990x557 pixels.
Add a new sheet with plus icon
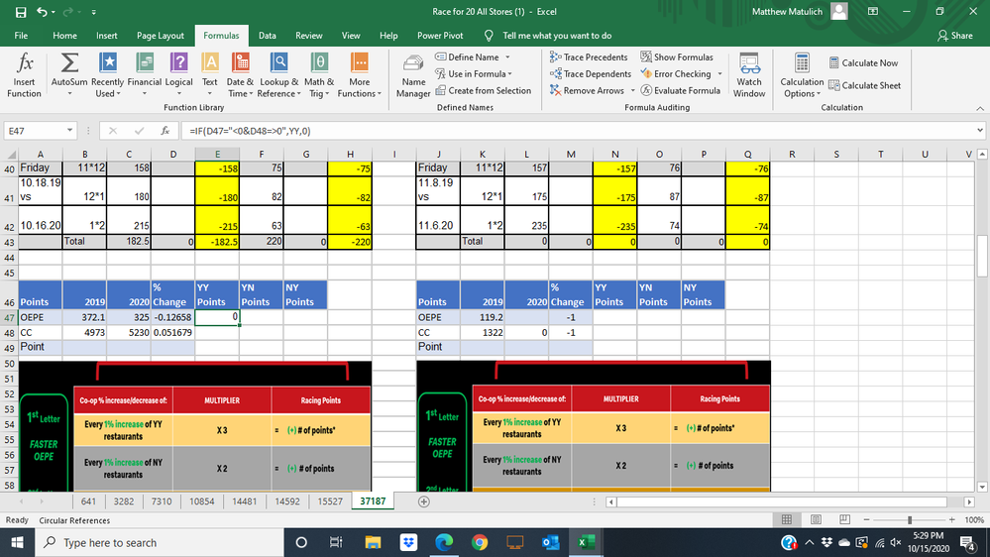[x=424, y=501]
